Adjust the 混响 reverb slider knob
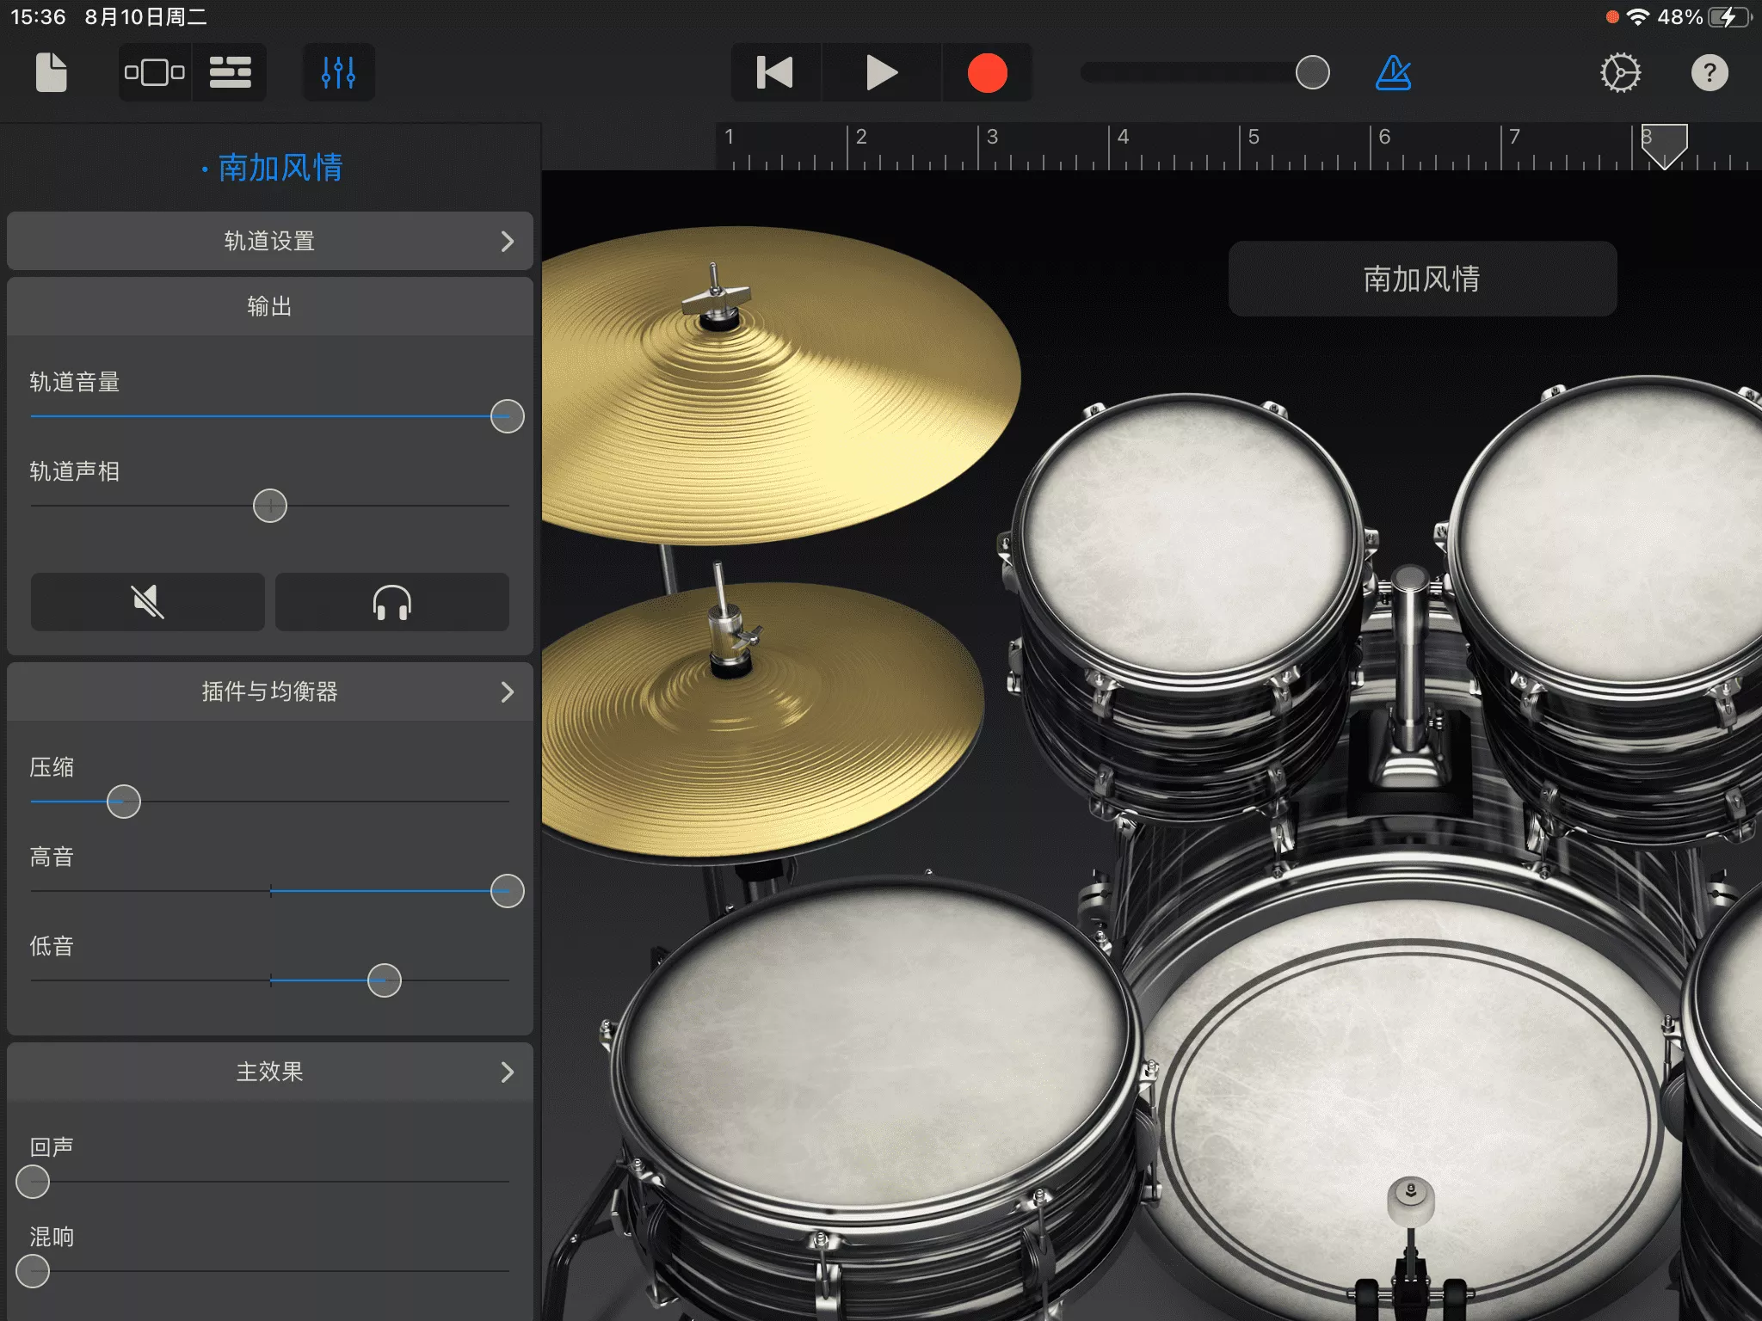This screenshot has height=1321, width=1762. (x=33, y=1271)
